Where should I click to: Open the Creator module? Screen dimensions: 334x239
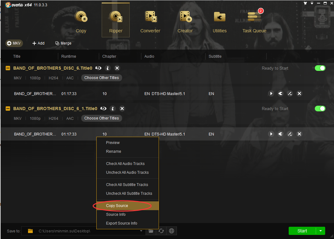point(185,22)
